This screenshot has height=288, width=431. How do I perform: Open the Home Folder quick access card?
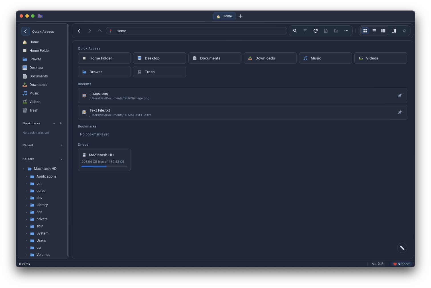click(104, 58)
